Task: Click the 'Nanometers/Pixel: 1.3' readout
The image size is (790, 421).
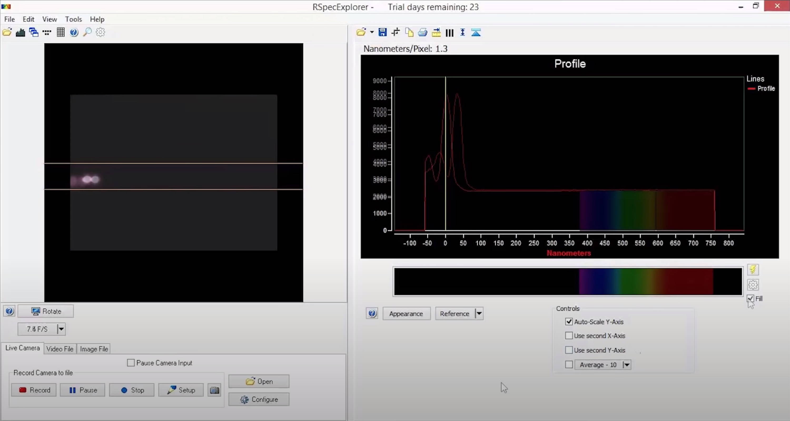Action: point(405,49)
